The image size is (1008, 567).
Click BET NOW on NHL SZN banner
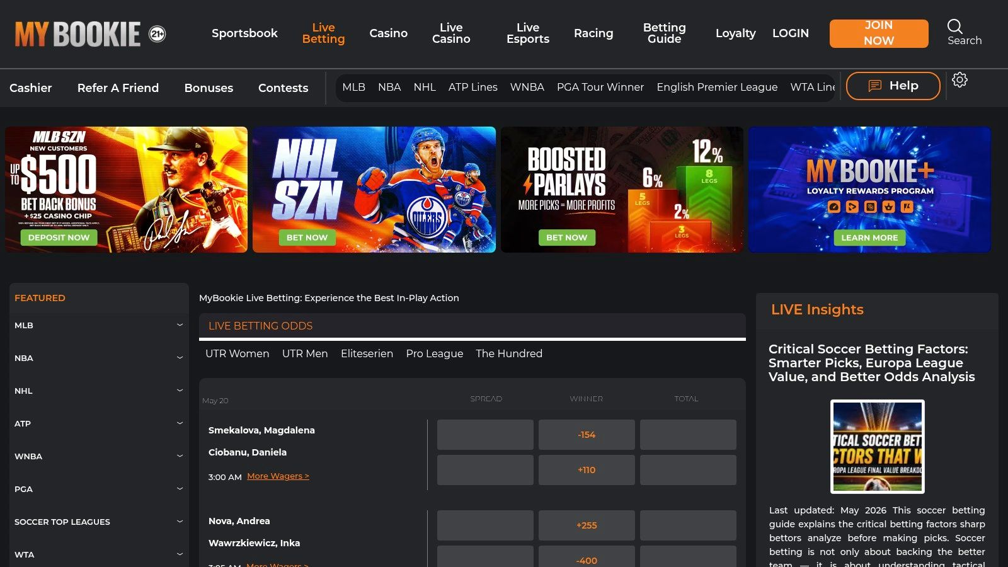pos(307,238)
